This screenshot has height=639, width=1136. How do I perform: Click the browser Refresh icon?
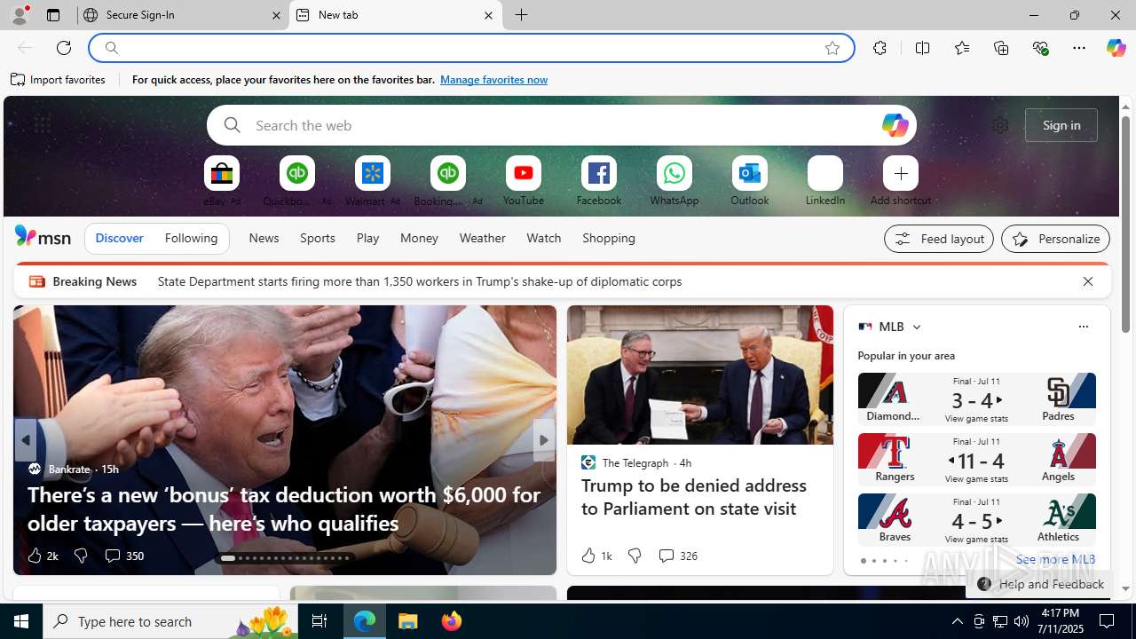64,48
